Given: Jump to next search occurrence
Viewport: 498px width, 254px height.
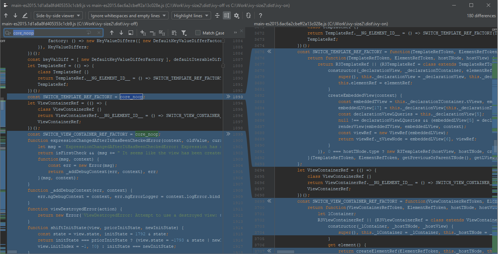Looking at the screenshot, I should 121,33.
